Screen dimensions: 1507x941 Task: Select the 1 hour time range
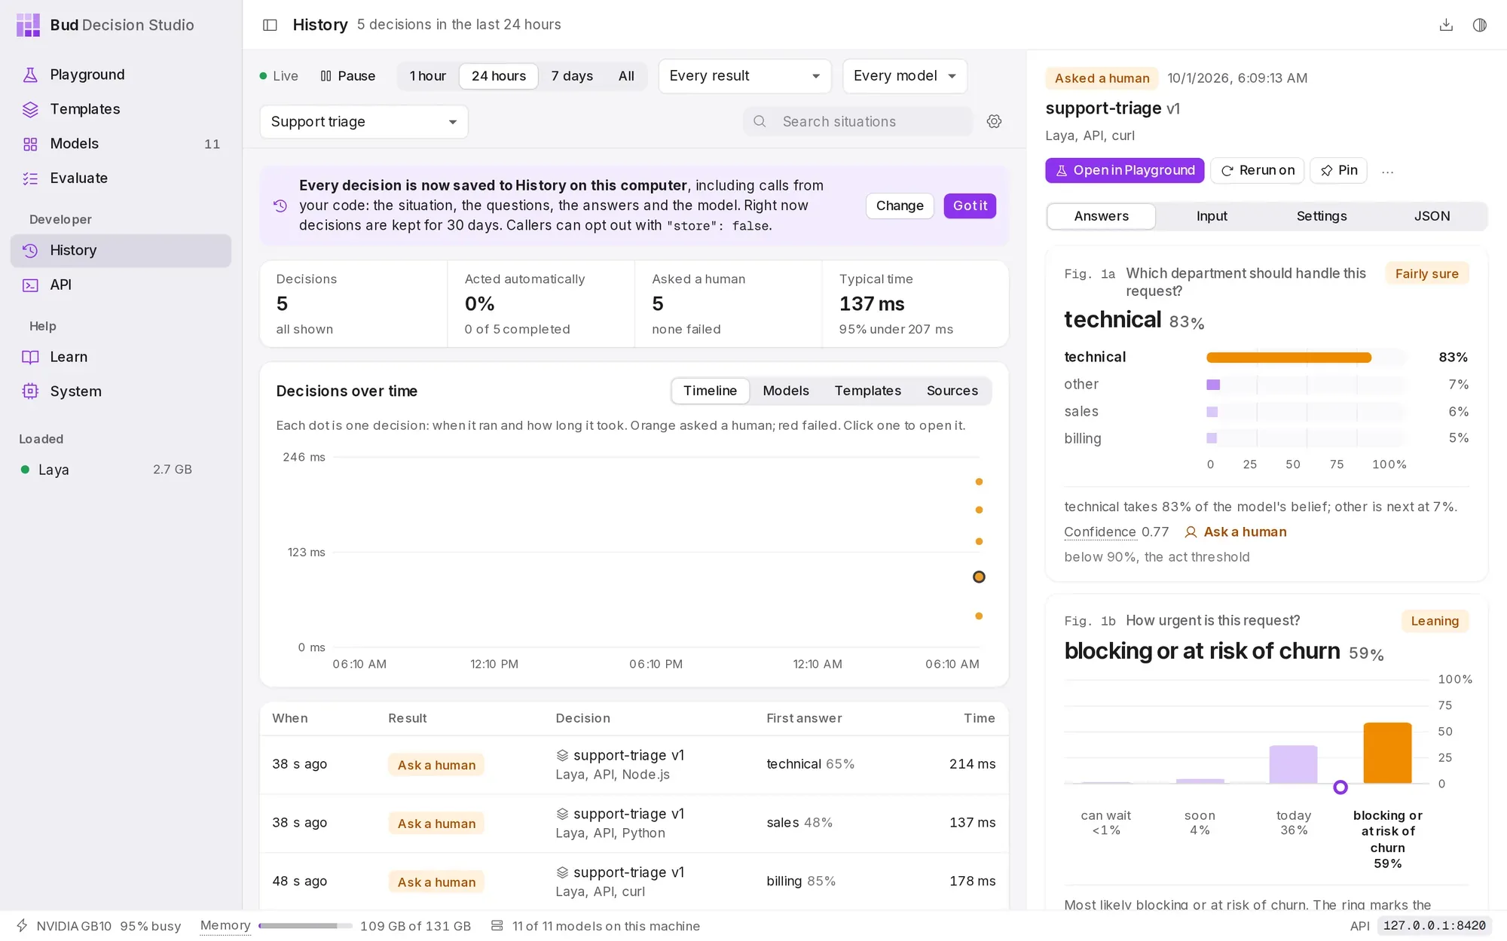427,76
